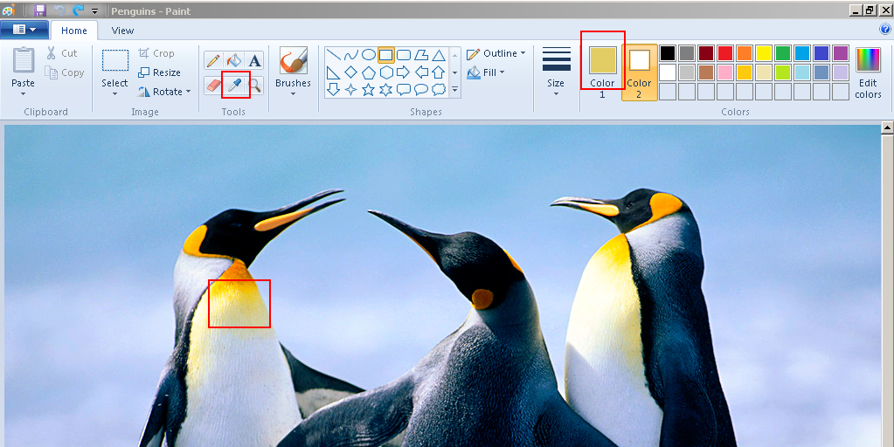Choose the Cloud callout shape
The width and height of the screenshot is (894, 447).
439,89
